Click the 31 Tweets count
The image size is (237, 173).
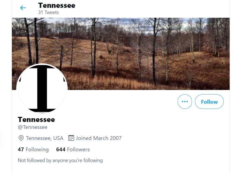(48, 12)
